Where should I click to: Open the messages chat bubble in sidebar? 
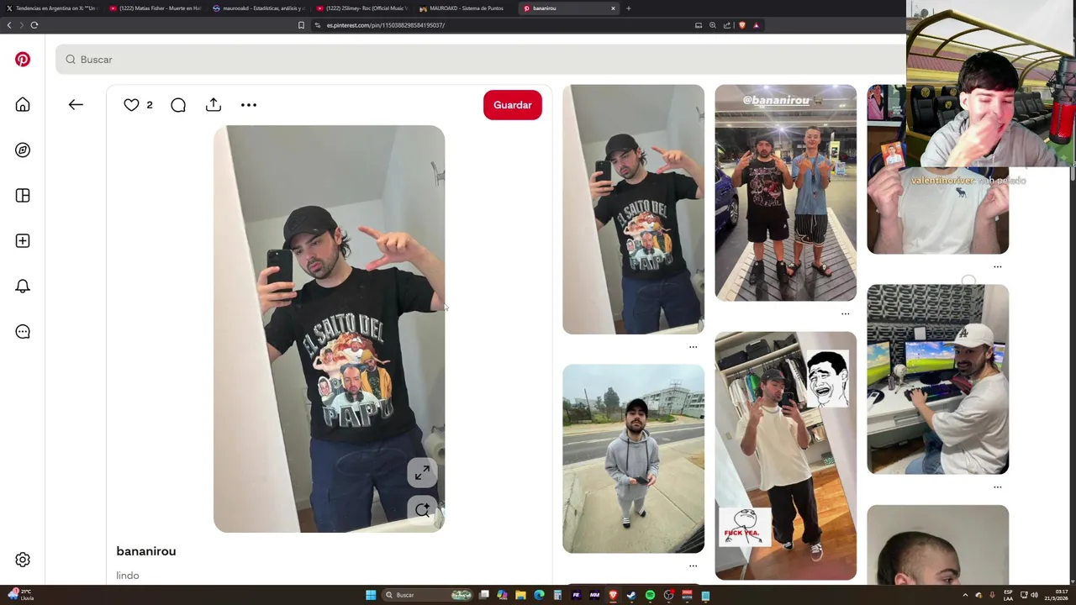[x=23, y=332]
